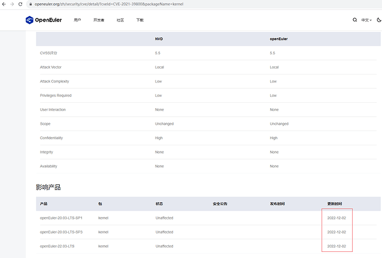Viewport: 382px width, 258px height.
Task: Open site search via magnifier icon
Action: click(355, 20)
